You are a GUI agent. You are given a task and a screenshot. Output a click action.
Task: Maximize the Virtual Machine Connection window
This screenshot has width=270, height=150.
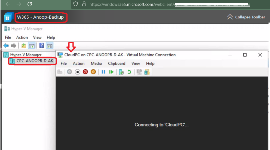coord(245,55)
